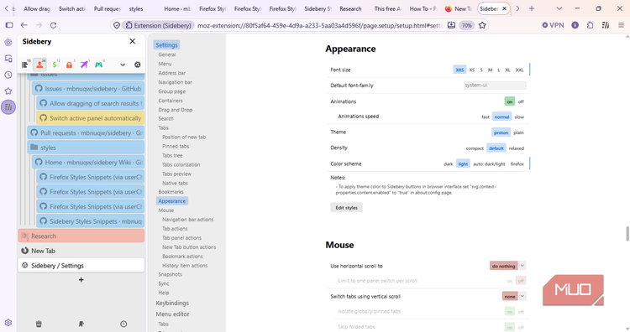Click the Sidebery icon in Firefox sidebar strip
This screenshot has height=332, width=630.
(8, 107)
